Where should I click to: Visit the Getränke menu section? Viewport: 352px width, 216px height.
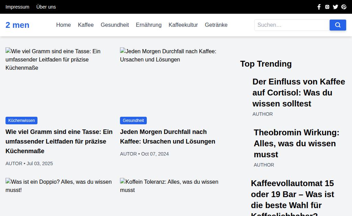[x=216, y=25]
